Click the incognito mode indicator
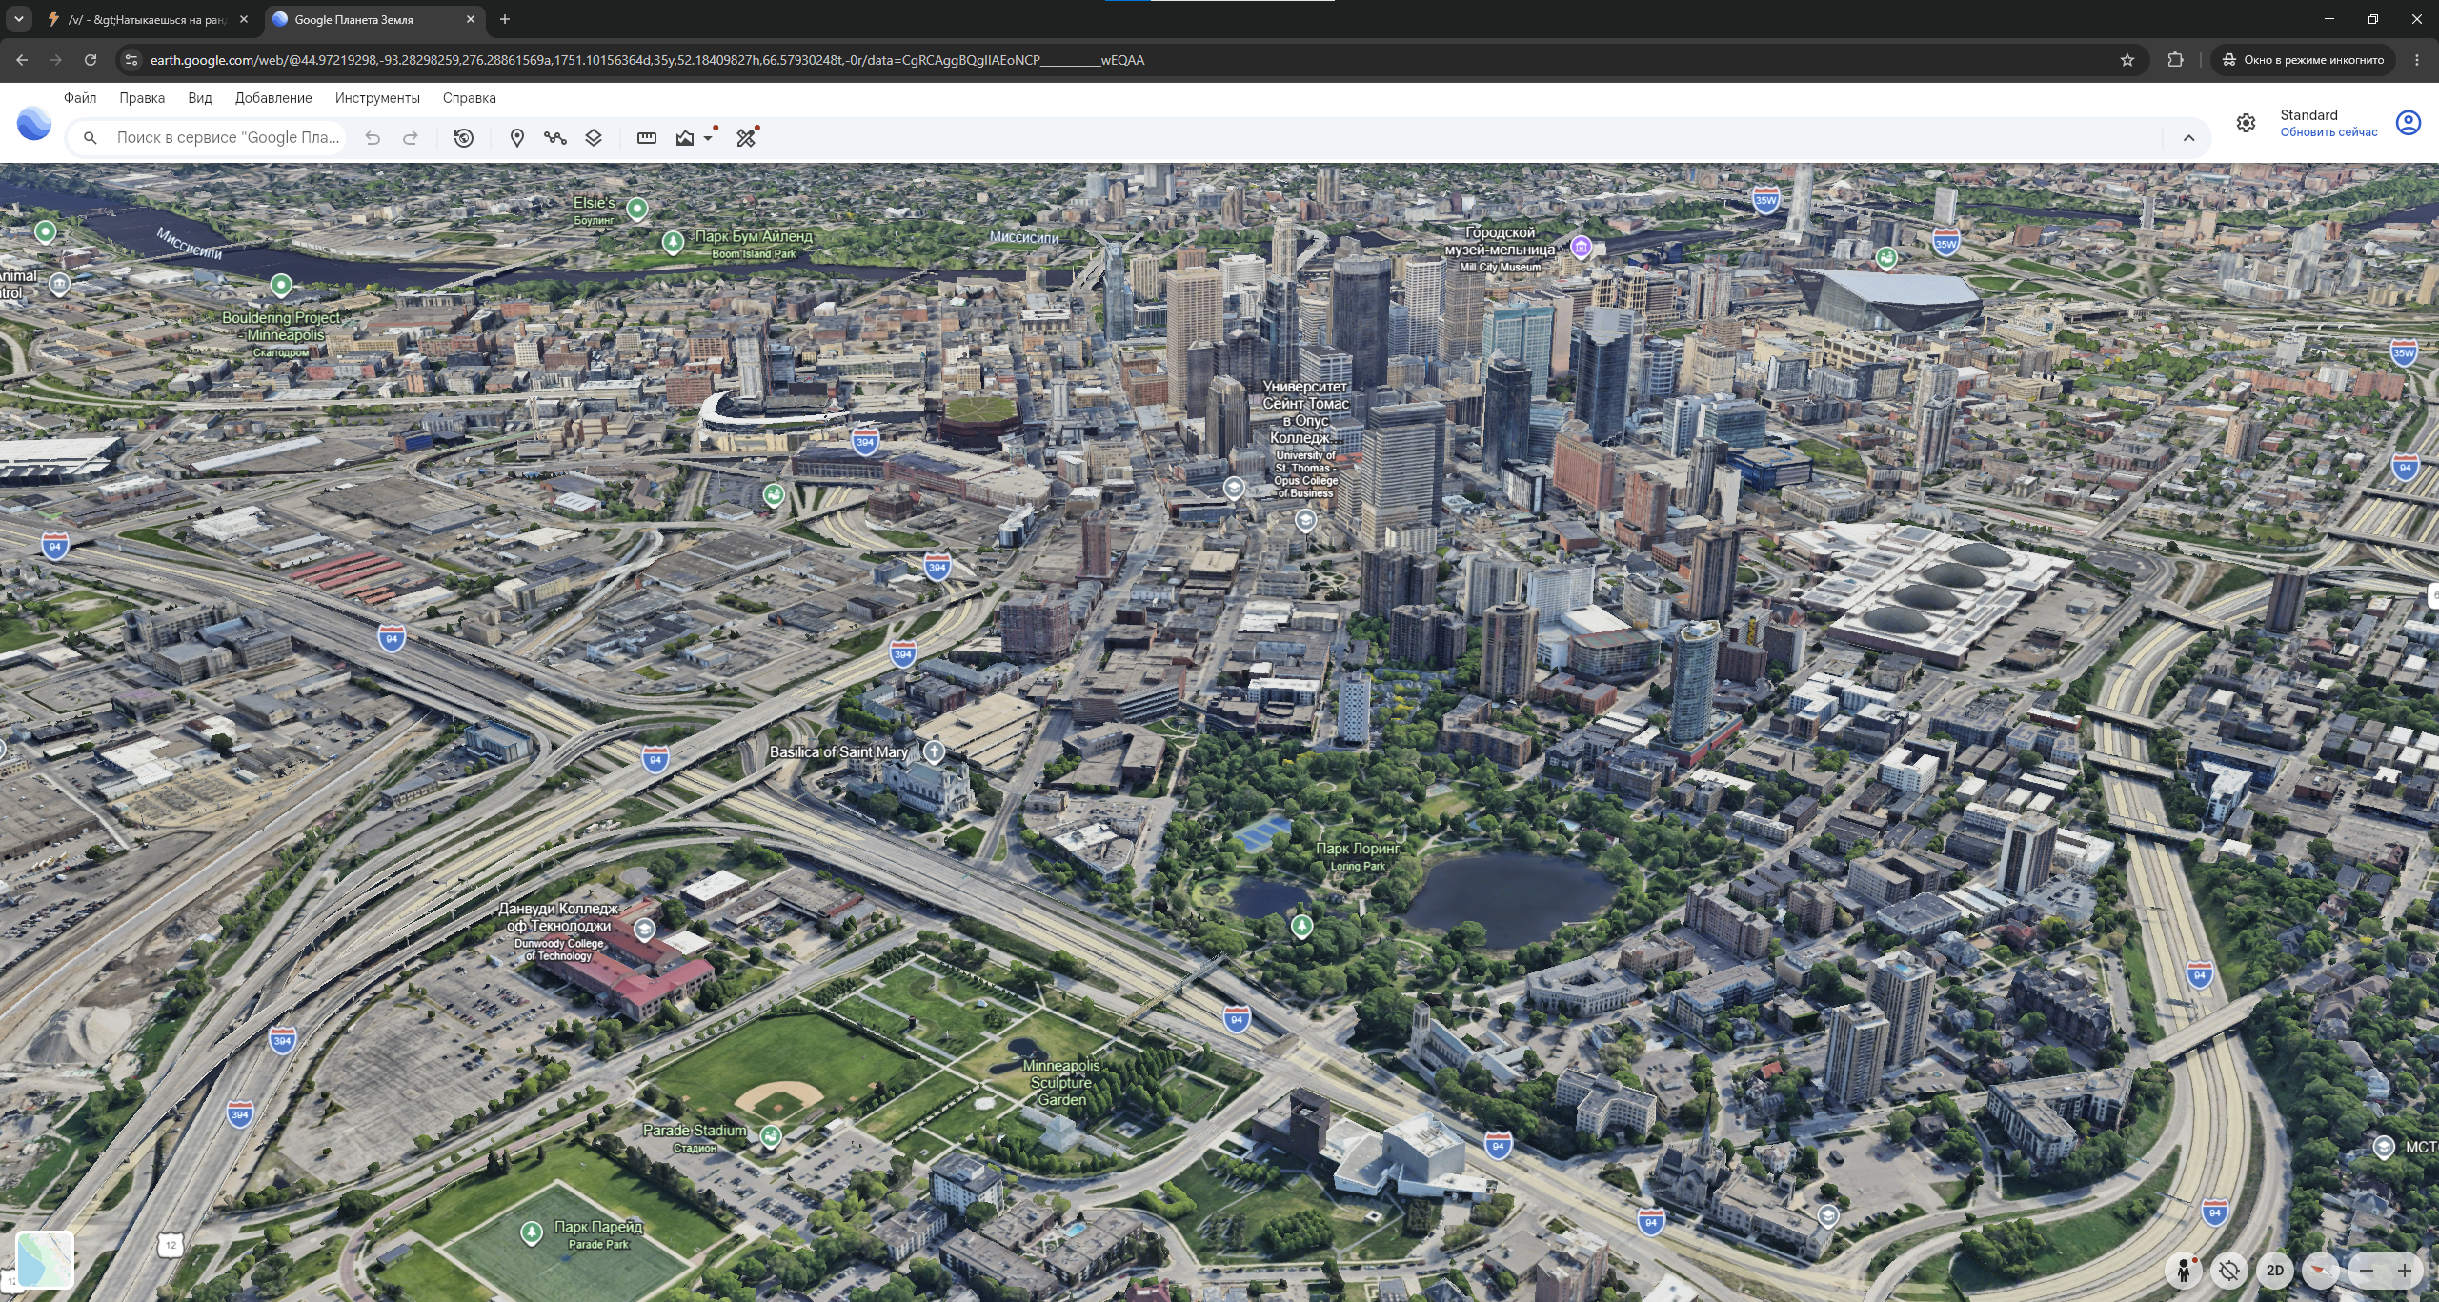 tap(2303, 60)
